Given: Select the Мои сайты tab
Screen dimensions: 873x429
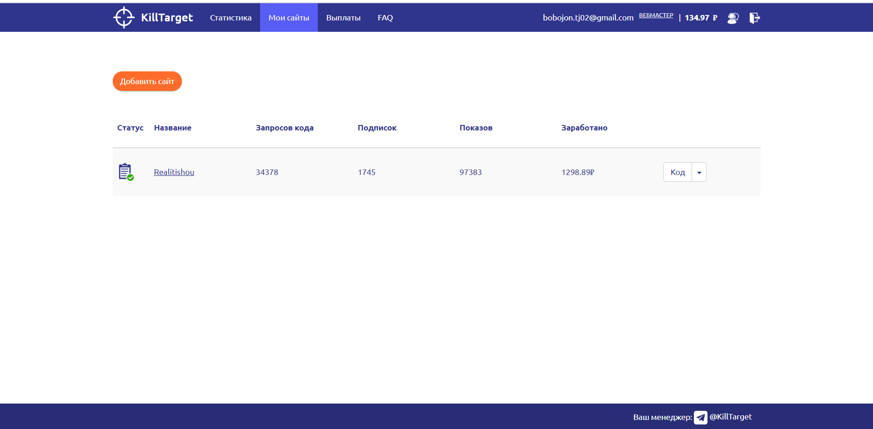Looking at the screenshot, I should click(x=289, y=18).
